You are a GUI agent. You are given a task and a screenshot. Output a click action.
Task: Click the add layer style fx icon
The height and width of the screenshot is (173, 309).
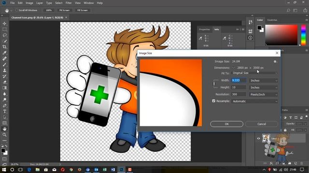coord(271,163)
